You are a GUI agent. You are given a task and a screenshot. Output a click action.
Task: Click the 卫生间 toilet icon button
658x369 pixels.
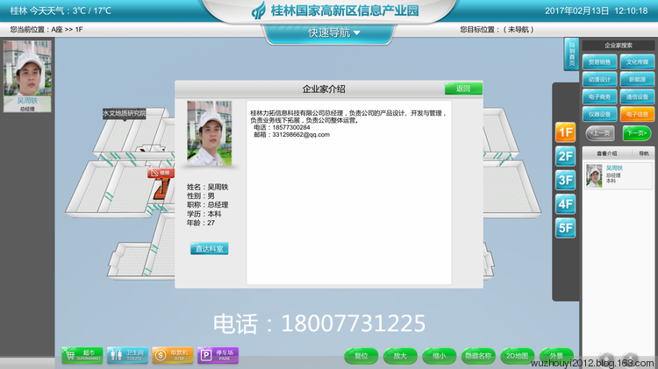(127, 355)
